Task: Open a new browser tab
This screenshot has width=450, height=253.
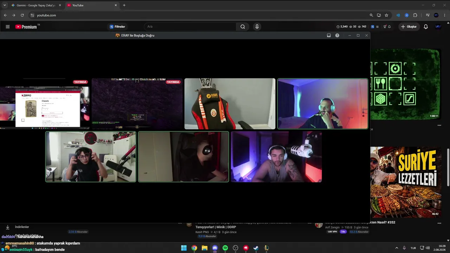Action: pos(124,5)
